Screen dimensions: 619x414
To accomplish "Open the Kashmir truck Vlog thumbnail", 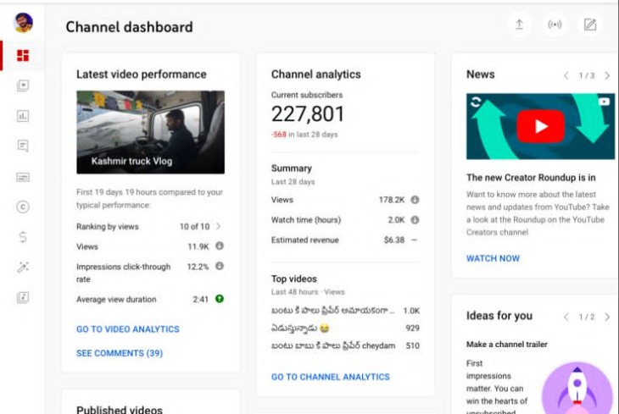I will [150, 132].
